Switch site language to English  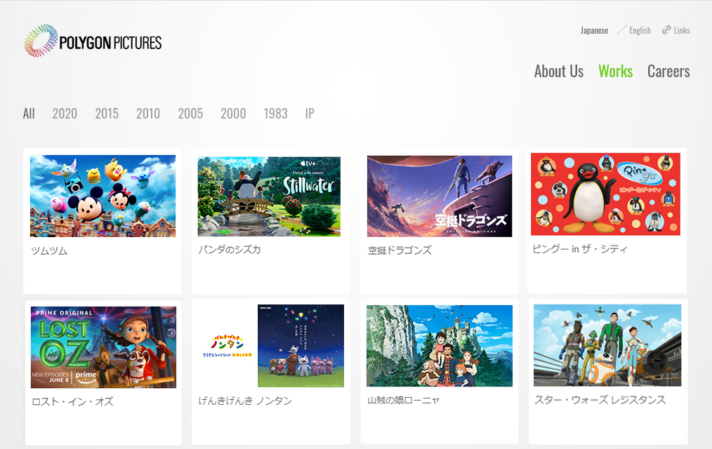pyautogui.click(x=640, y=30)
